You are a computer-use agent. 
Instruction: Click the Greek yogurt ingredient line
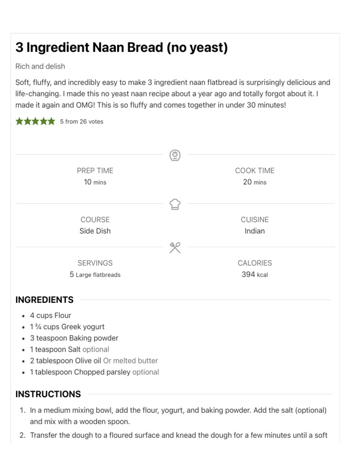tap(67, 327)
